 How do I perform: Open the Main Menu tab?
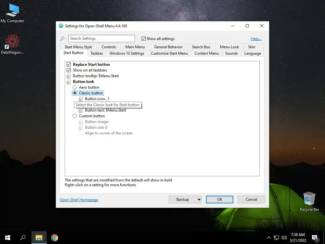135,47
